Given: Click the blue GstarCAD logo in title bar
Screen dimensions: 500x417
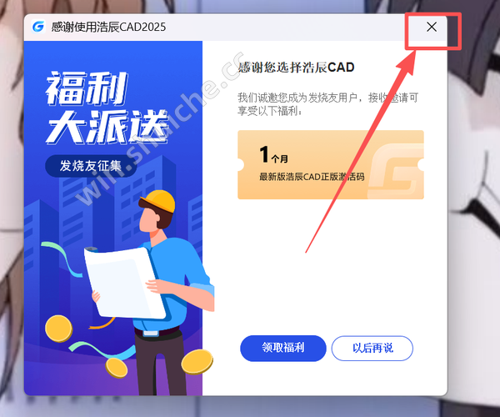Looking at the screenshot, I should pyautogui.click(x=38, y=27).
